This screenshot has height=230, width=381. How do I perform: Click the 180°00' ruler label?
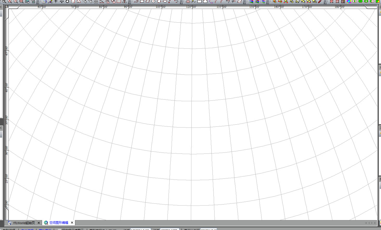pos(340,7)
